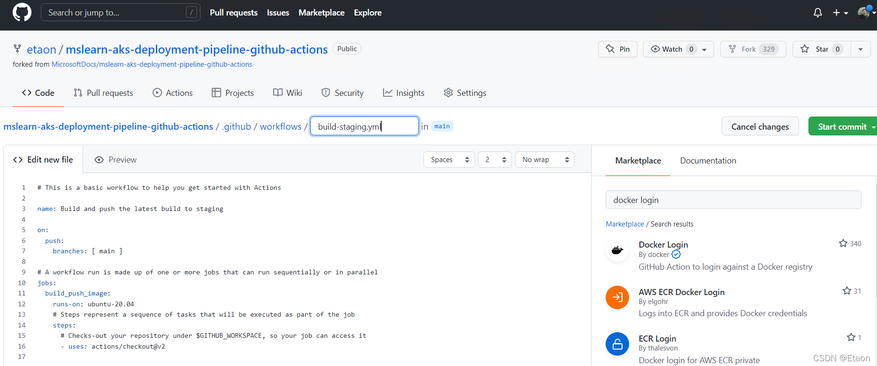The width and height of the screenshot is (877, 366).
Task: Click the Docker Login whale icon
Action: point(617,250)
